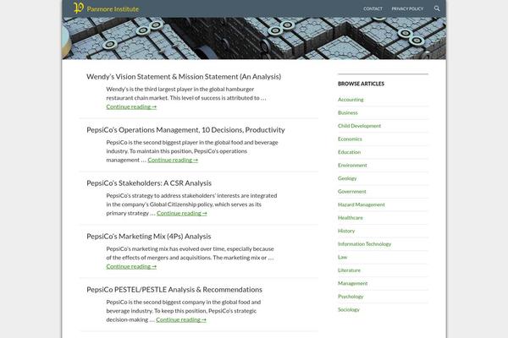This screenshot has height=338, width=508.
Task: Browse the History category
Action: 346,231
